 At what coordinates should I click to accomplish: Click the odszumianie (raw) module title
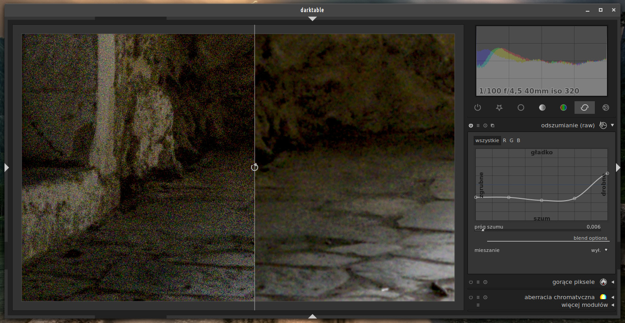click(568, 125)
